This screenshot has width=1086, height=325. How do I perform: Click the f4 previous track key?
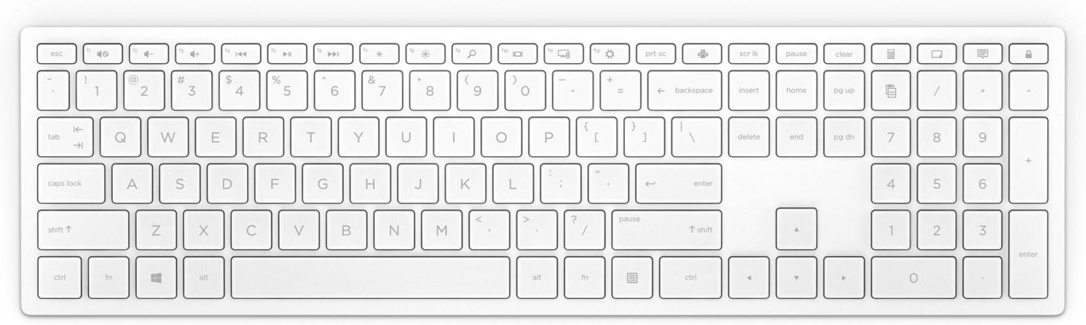pos(241,54)
